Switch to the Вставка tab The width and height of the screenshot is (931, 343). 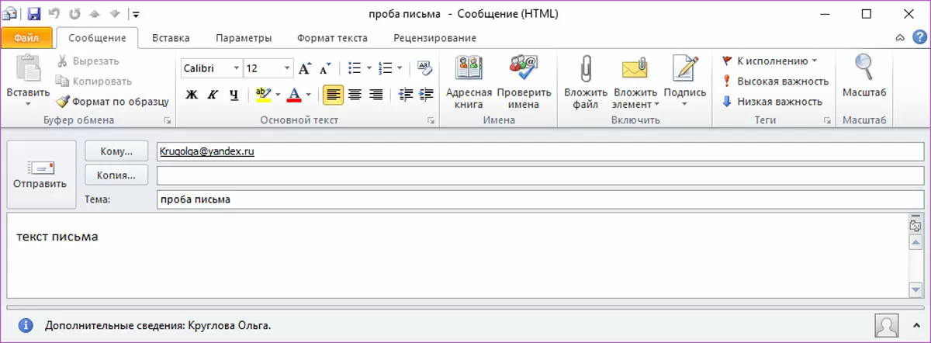tap(171, 37)
